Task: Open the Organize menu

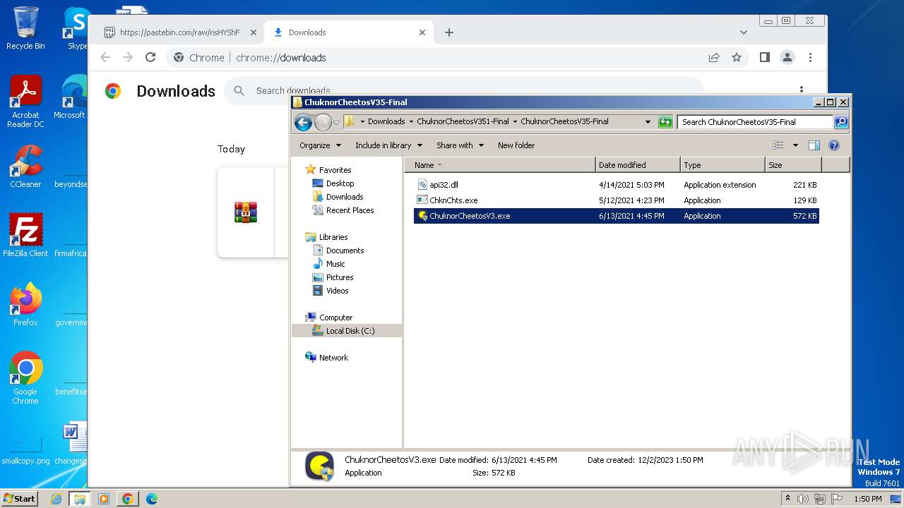Action: pyautogui.click(x=320, y=145)
